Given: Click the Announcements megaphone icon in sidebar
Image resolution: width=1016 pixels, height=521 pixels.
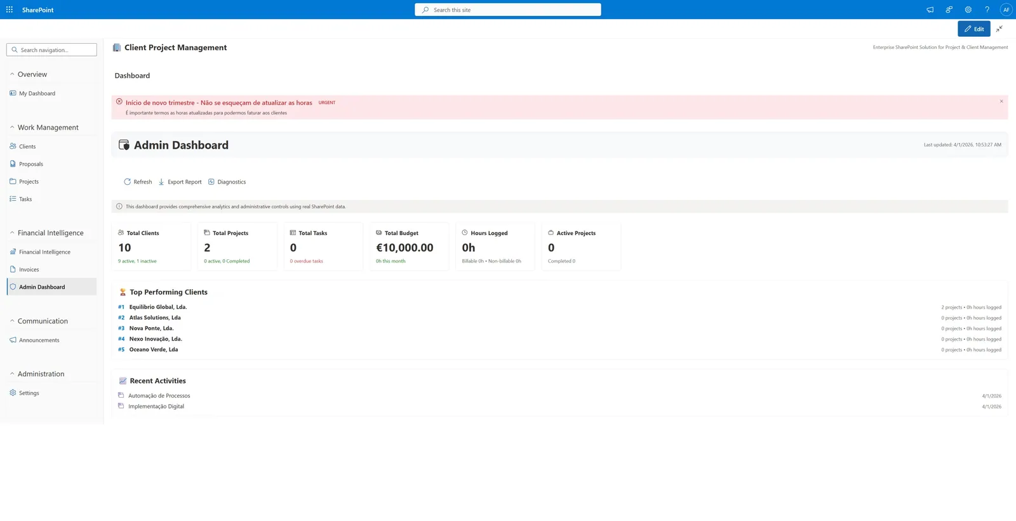Looking at the screenshot, I should (x=13, y=340).
